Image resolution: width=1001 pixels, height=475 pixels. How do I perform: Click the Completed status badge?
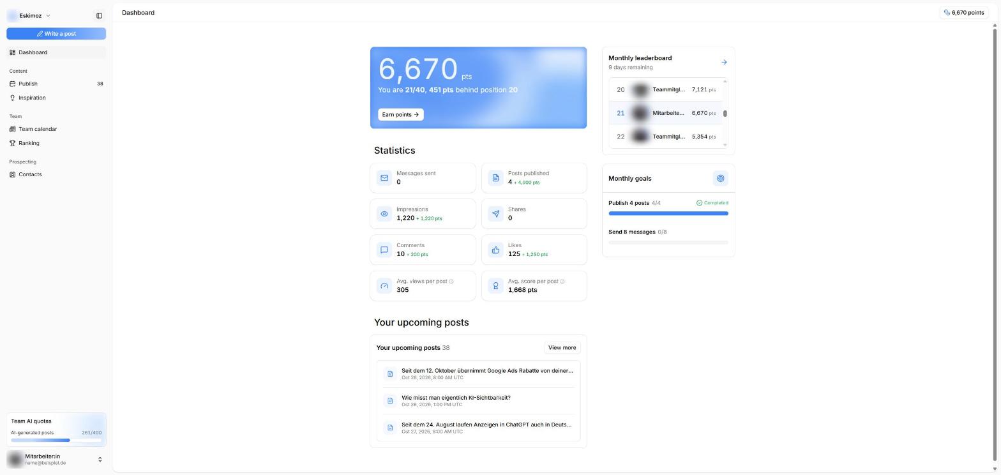pos(712,203)
